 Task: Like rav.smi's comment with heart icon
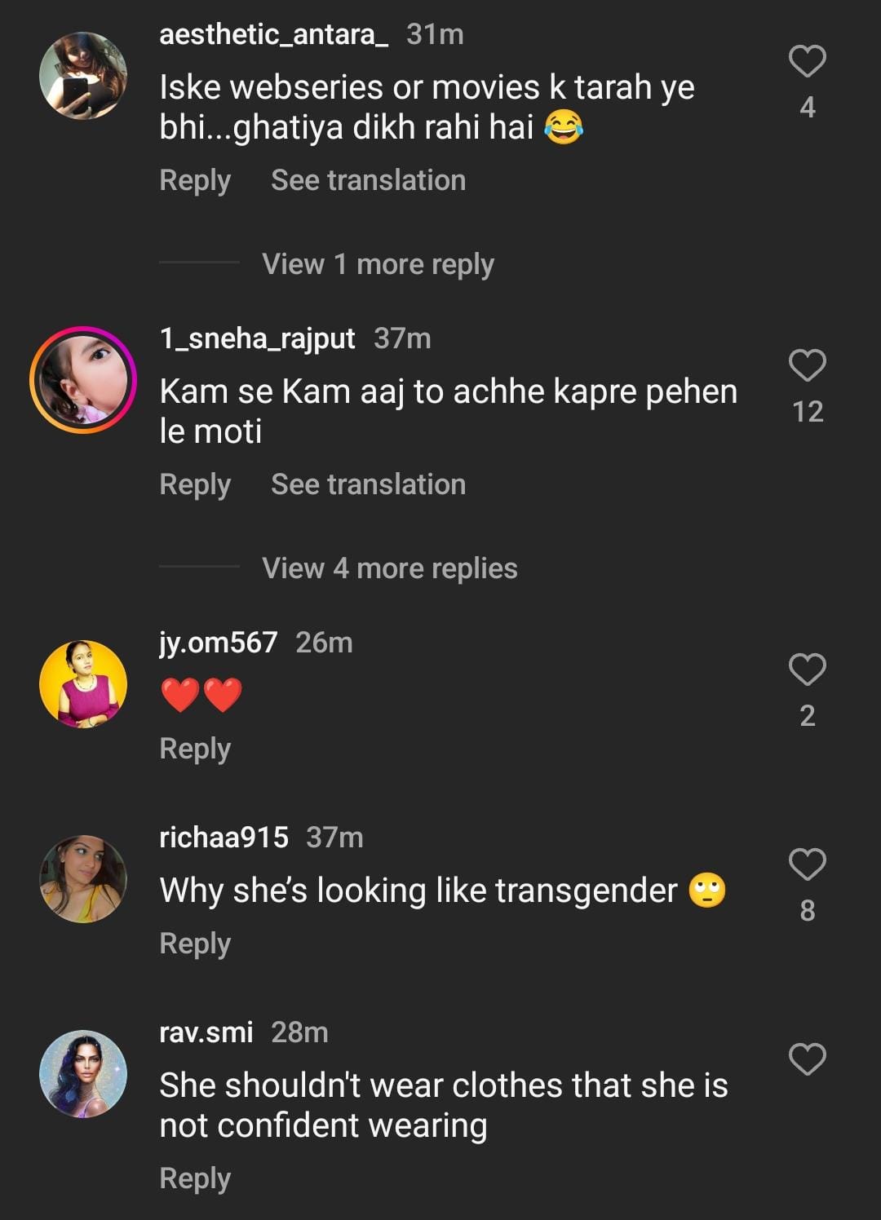[807, 1059]
